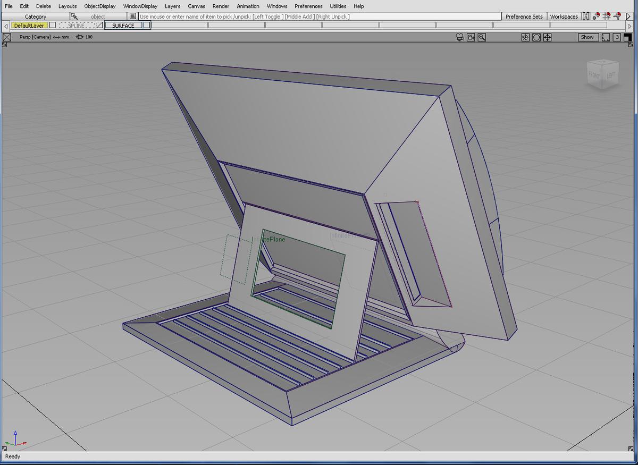Open the Workspaces dropdown

[564, 16]
